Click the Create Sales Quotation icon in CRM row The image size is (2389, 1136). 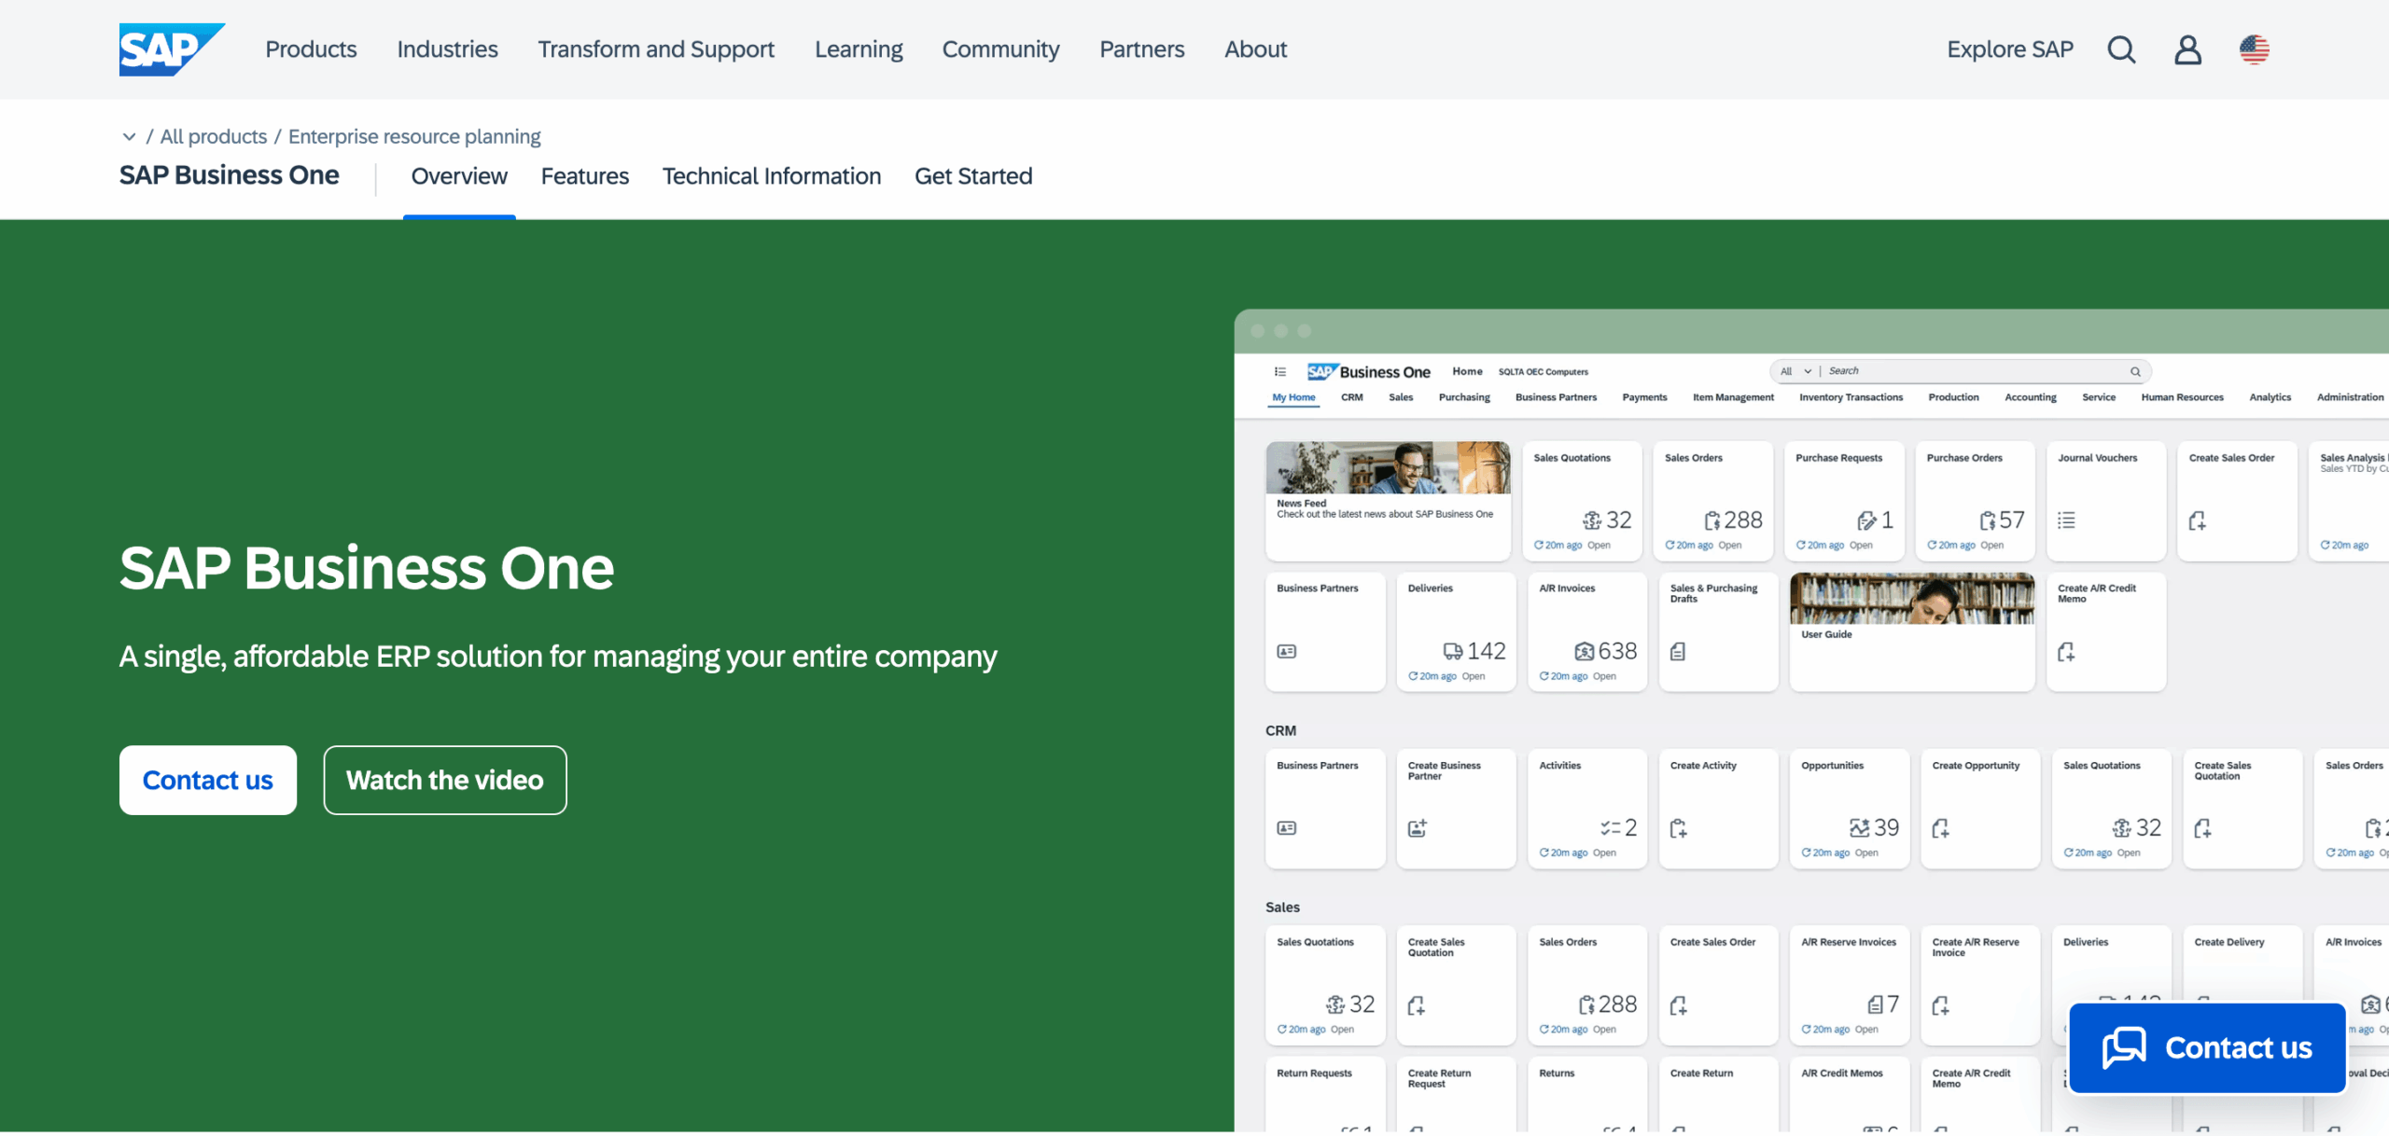2202,828
